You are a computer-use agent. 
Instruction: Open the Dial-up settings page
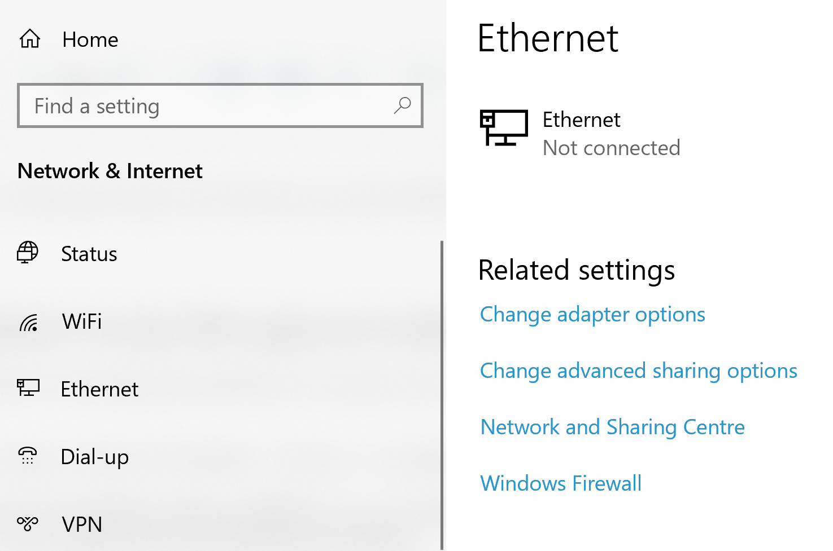94,457
